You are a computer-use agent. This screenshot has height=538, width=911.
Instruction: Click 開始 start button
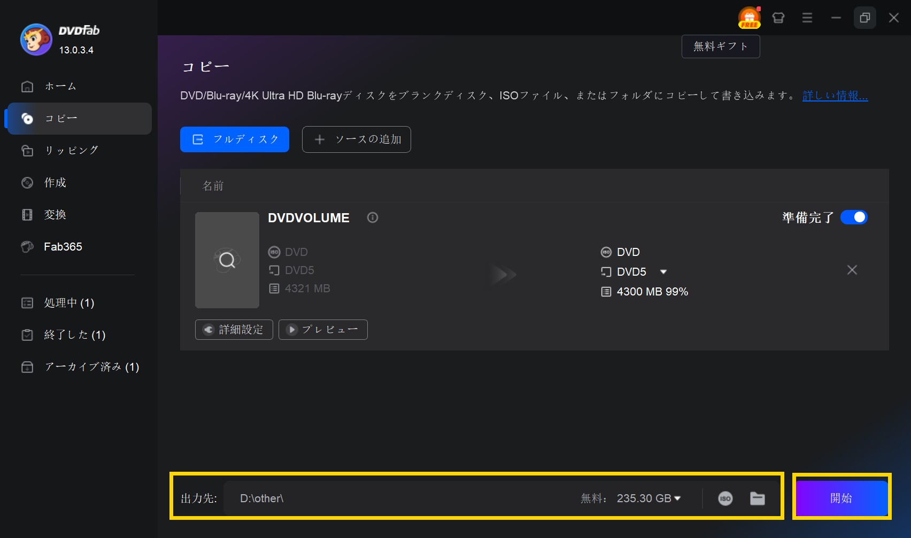[x=841, y=498]
